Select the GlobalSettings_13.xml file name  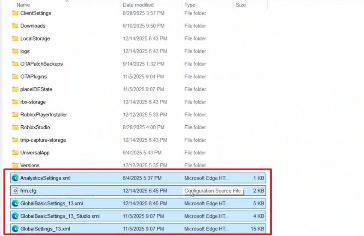click(45, 229)
